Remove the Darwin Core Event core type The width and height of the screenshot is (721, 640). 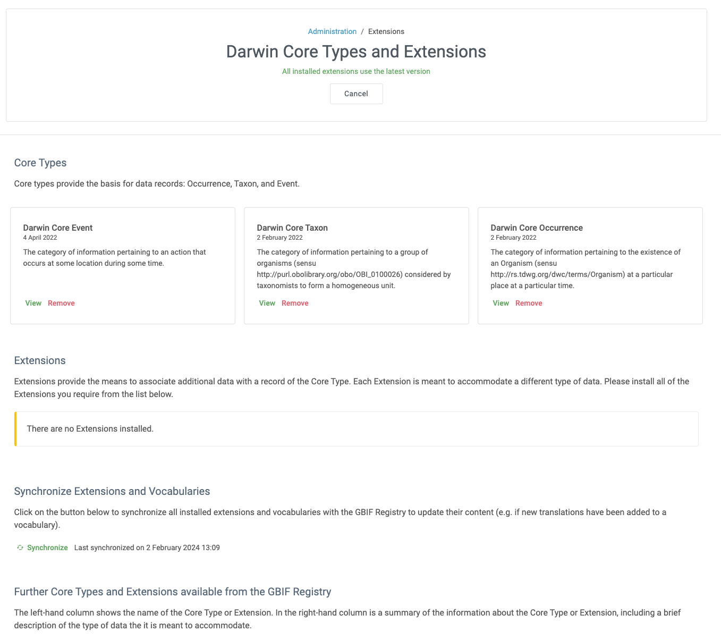[x=61, y=303]
